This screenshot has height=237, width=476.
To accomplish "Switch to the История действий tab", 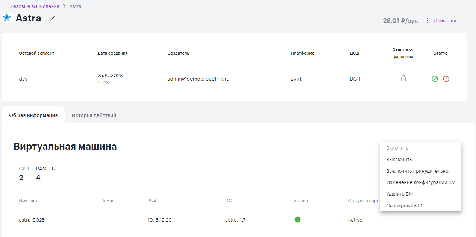I will coord(94,115).
